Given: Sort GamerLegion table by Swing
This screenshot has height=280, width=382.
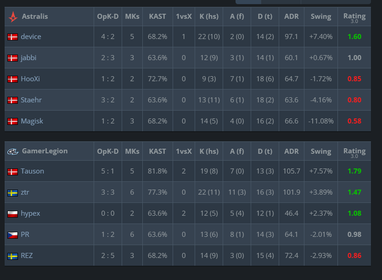Looking at the screenshot, I should [x=320, y=151].
